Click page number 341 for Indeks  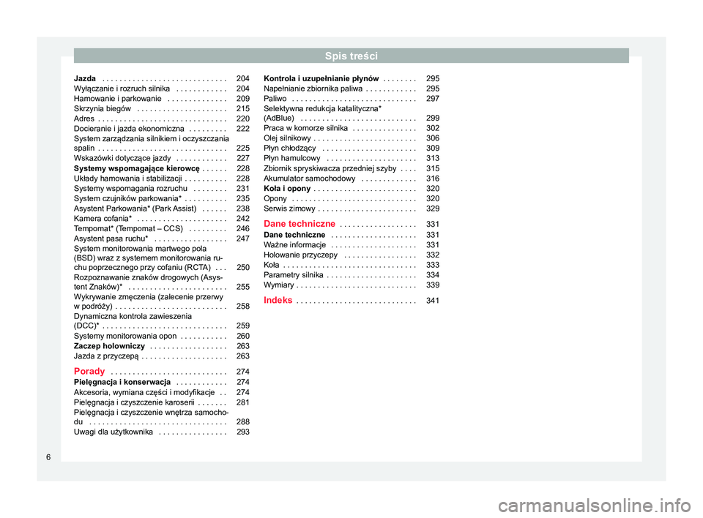pos(433,301)
